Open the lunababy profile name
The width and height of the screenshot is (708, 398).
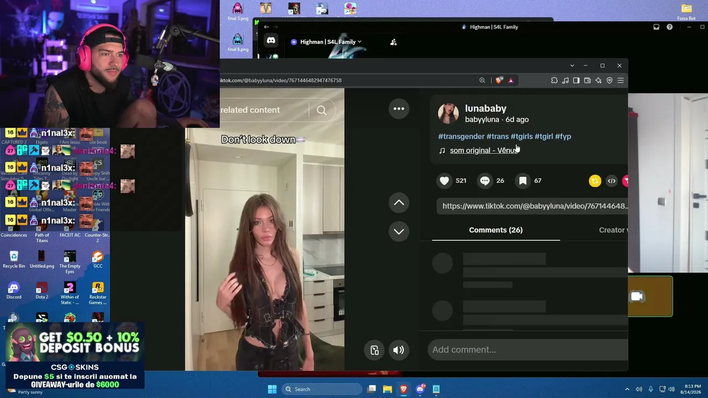click(x=486, y=108)
